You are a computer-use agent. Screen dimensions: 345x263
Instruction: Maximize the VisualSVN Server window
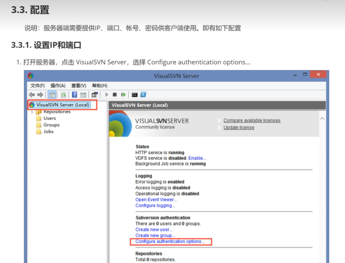coord(305,74)
